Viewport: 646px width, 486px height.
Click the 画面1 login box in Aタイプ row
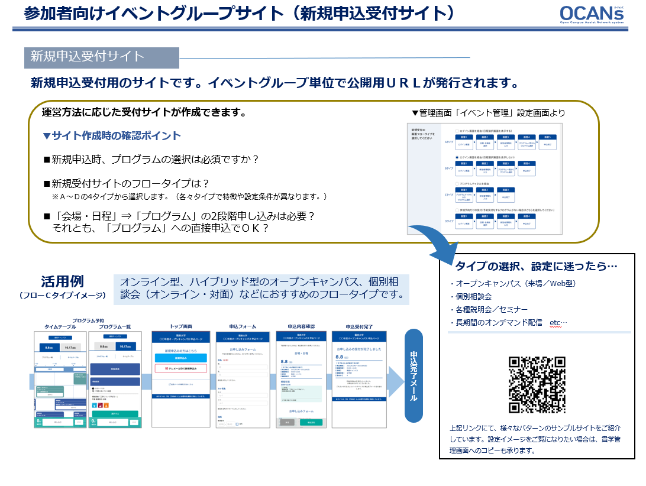pyautogui.click(x=464, y=142)
